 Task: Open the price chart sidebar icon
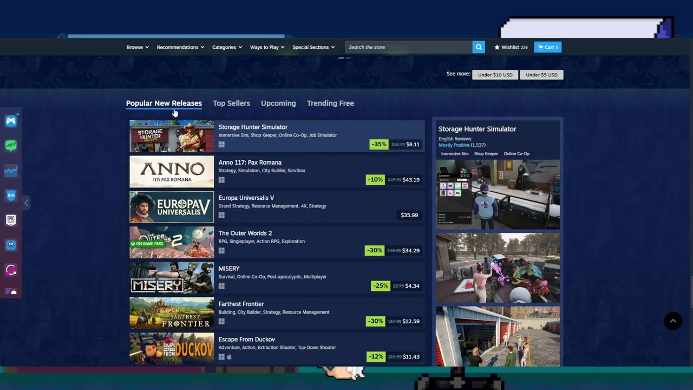11,171
